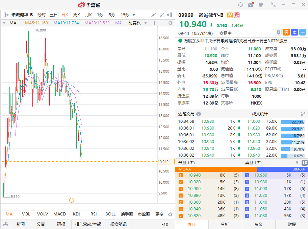Click the share export icon
The image size is (308, 229).
(6, 224)
